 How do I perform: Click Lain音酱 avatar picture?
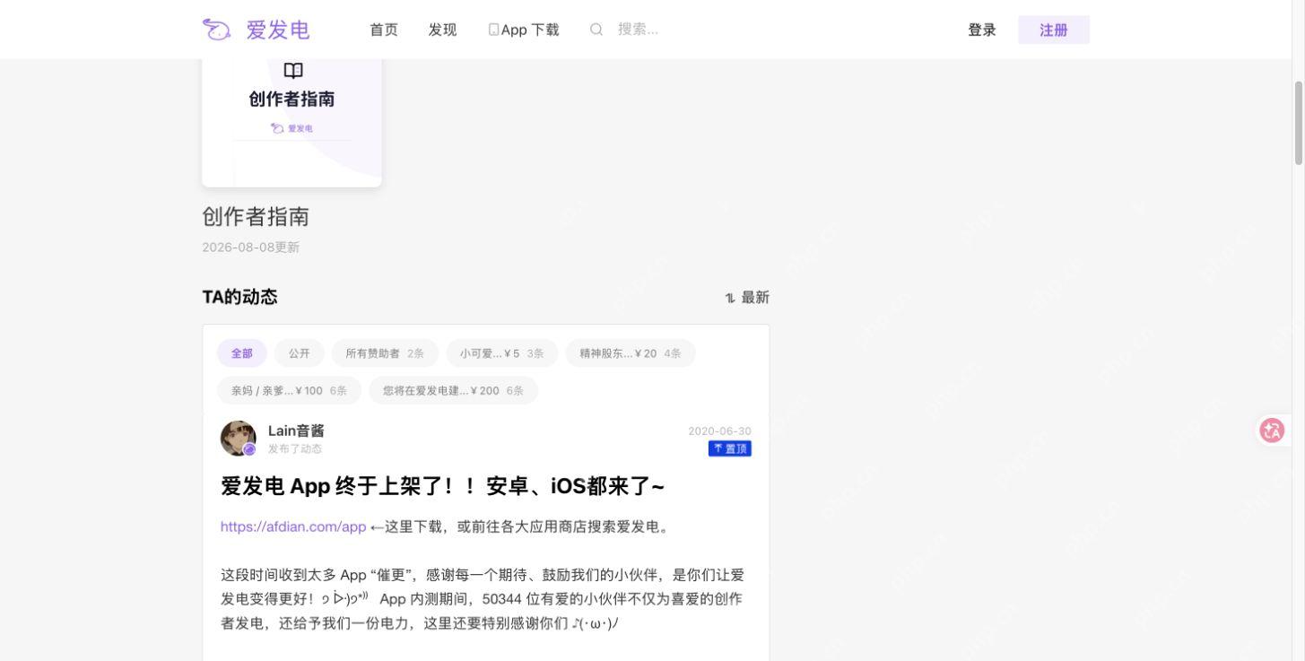(x=239, y=439)
